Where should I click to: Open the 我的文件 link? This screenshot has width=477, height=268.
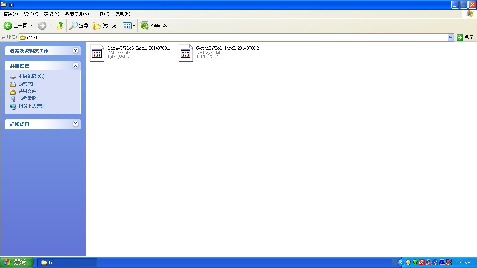tap(28, 84)
